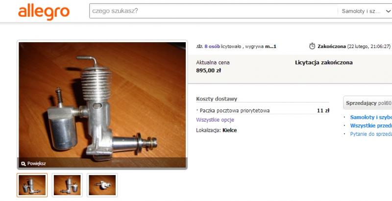Click the bidders people icon
392x201 pixels.
(x=199, y=46)
